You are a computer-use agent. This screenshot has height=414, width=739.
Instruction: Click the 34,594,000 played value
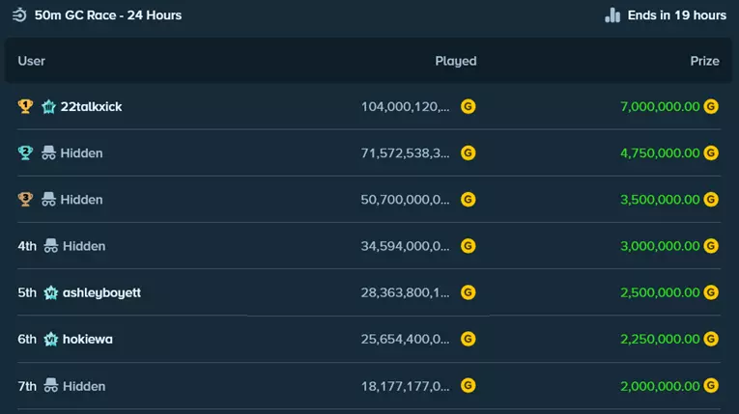point(406,246)
